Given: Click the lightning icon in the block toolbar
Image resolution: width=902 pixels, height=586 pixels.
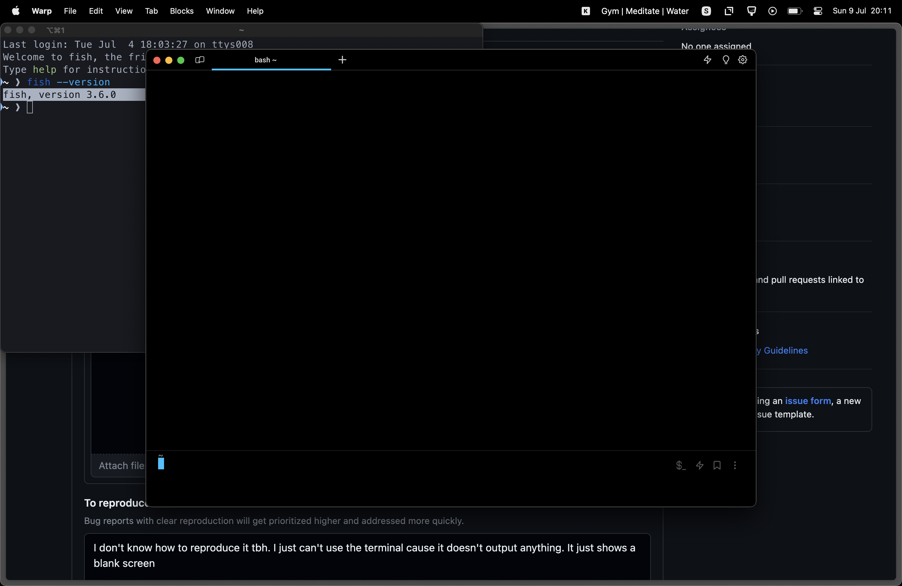Looking at the screenshot, I should pos(699,465).
